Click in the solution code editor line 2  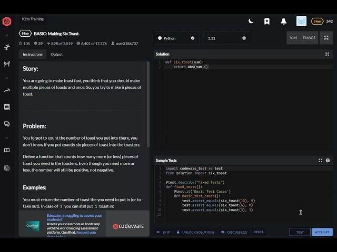[x=248, y=67]
